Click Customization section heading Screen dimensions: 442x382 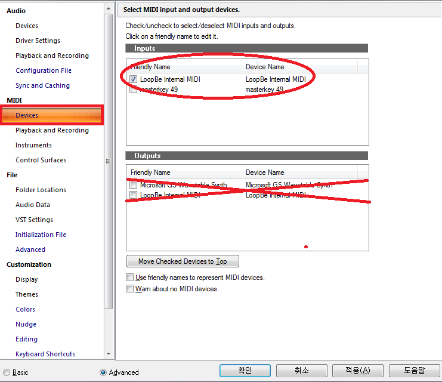[x=29, y=264]
